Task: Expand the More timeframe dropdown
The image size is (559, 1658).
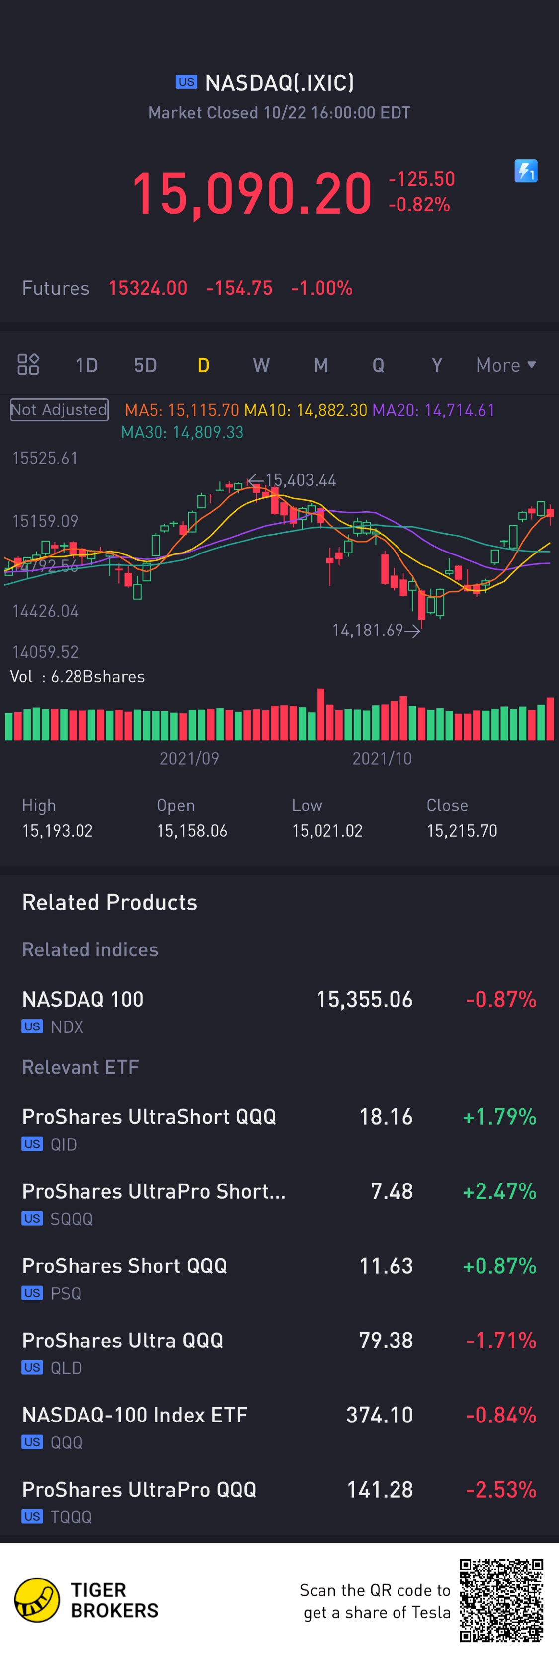Action: click(x=505, y=365)
